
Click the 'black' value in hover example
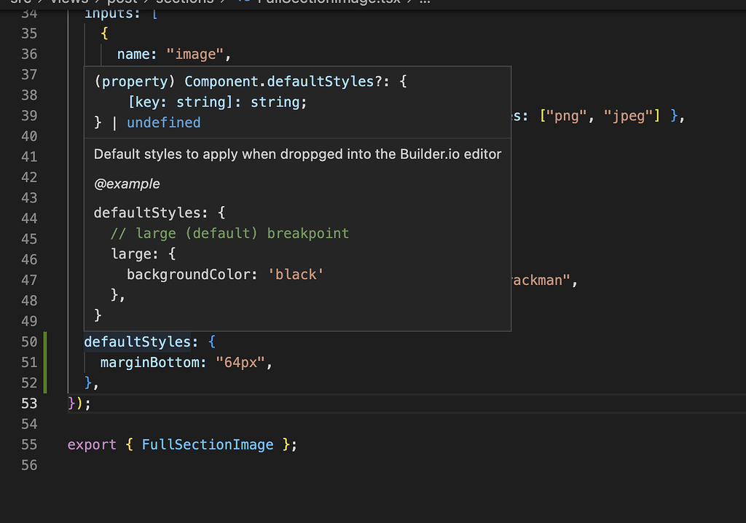click(x=294, y=275)
